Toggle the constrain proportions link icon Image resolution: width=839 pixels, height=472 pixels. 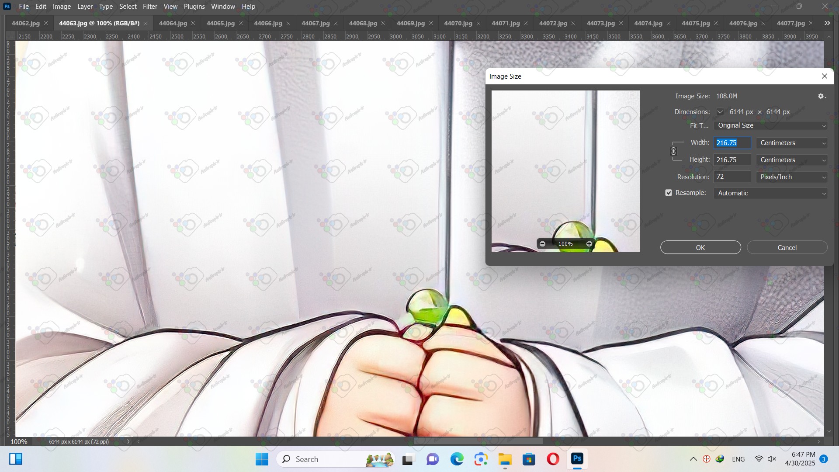(673, 151)
